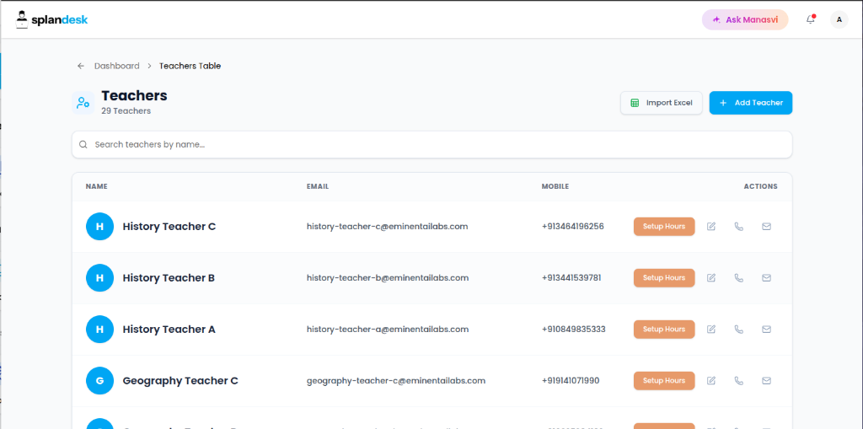Click phone icon for Geography Teacher C
Image resolution: width=863 pixels, height=429 pixels.
pos(738,381)
